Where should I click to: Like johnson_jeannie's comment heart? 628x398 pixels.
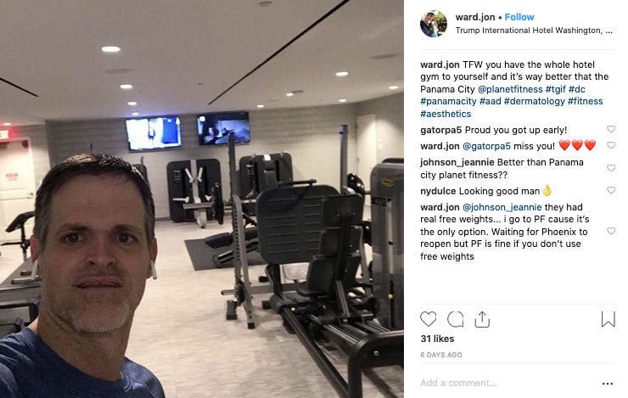(x=611, y=168)
